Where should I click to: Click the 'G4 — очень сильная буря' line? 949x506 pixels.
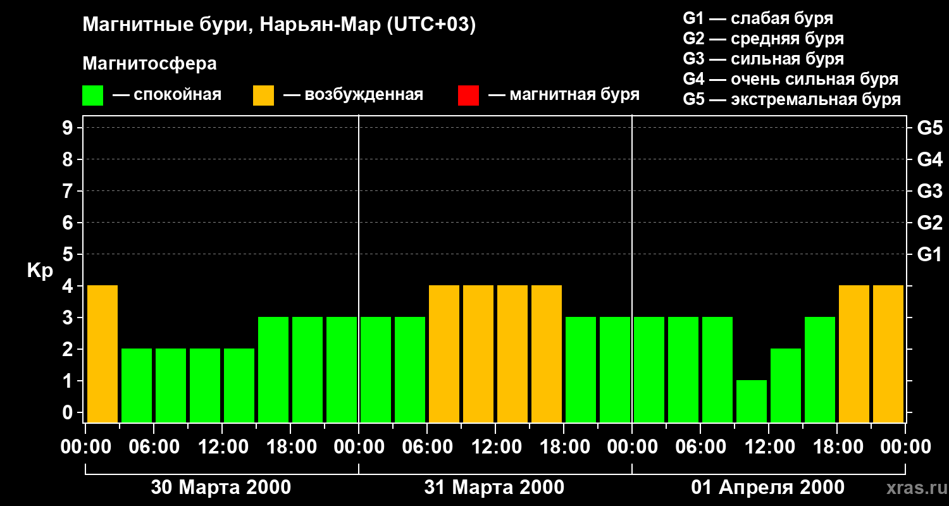click(791, 79)
